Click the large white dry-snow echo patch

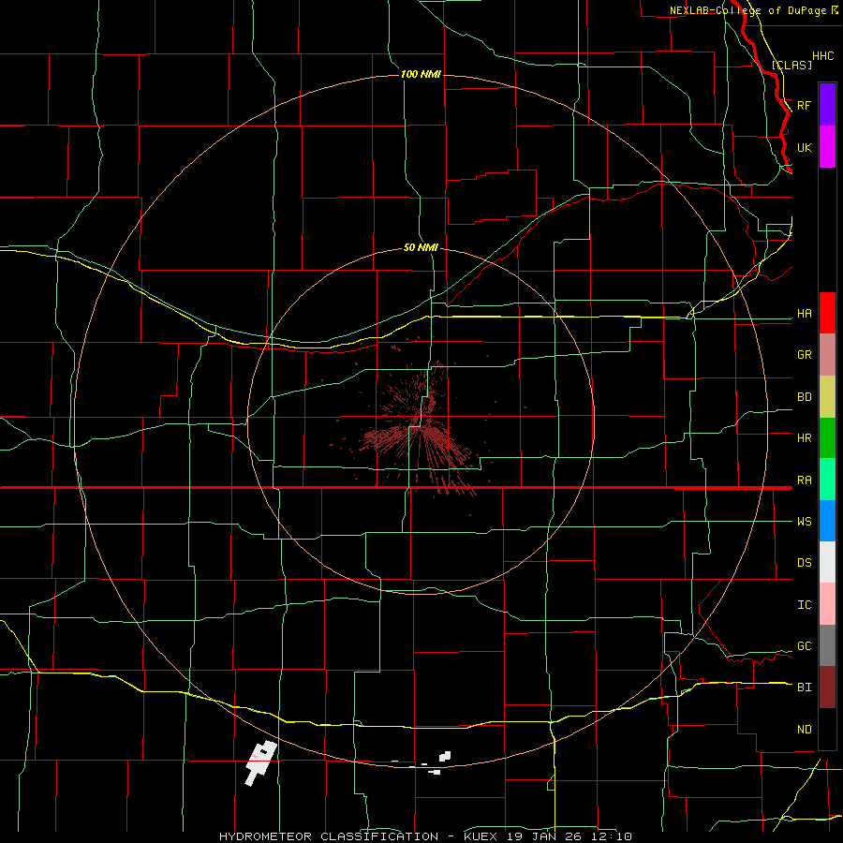pos(260,762)
